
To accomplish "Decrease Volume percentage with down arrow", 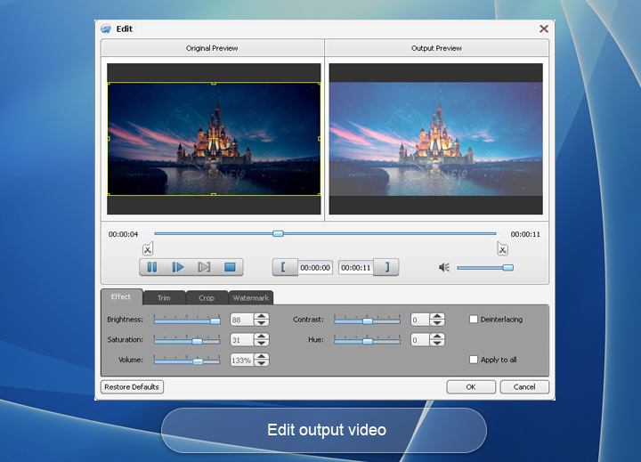I will pyautogui.click(x=261, y=363).
